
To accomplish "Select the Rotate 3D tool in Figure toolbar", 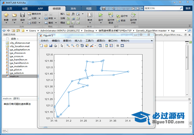I will coord(82,46).
